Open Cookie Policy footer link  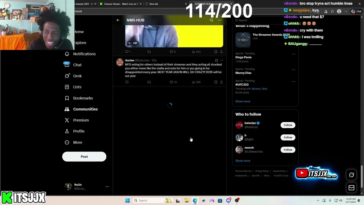(279, 171)
